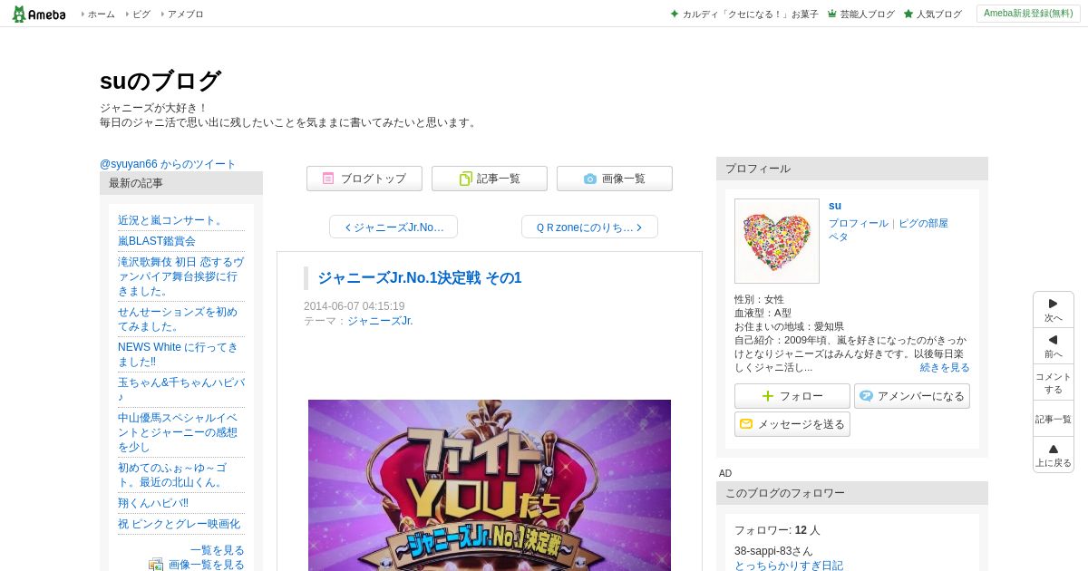Image resolution: width=1088 pixels, height=571 pixels.
Task: Click the camera icon on 画像一覧
Action: click(x=590, y=179)
